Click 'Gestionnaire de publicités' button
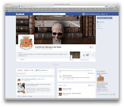This screenshot has width=124, height=107. pos(104,18)
